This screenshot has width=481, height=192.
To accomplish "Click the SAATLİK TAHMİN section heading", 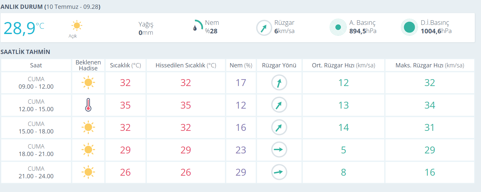I will (x=26, y=52).
